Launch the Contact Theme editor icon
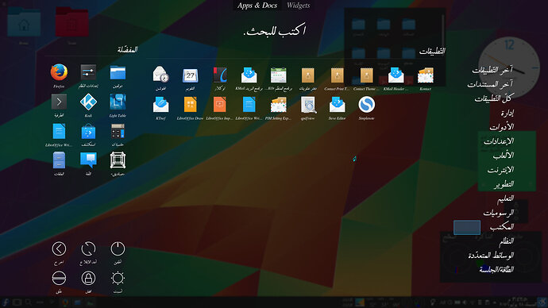Viewport: 548px width, 308px height. click(x=367, y=75)
